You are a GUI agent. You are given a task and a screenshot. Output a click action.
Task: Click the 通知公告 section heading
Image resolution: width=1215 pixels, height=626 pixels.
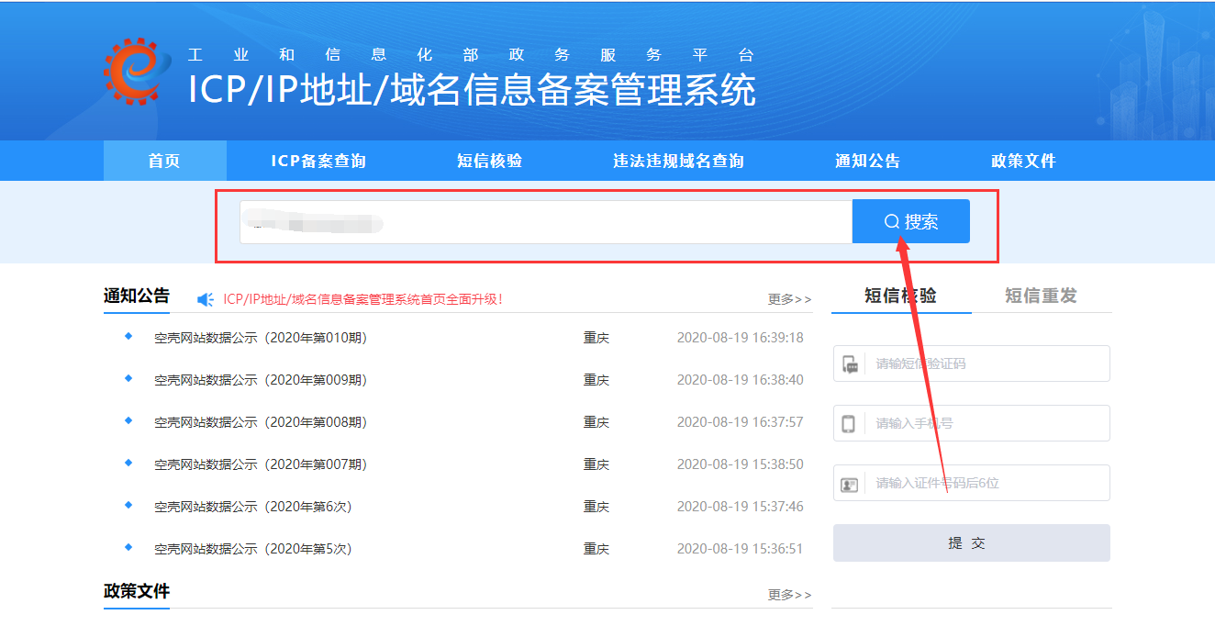tap(137, 296)
